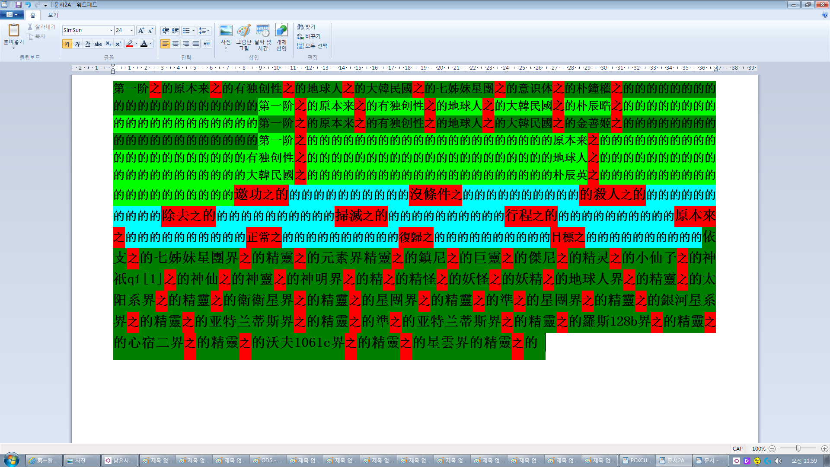Toggle strikethrough formatting
830x467 pixels.
[x=98, y=44]
